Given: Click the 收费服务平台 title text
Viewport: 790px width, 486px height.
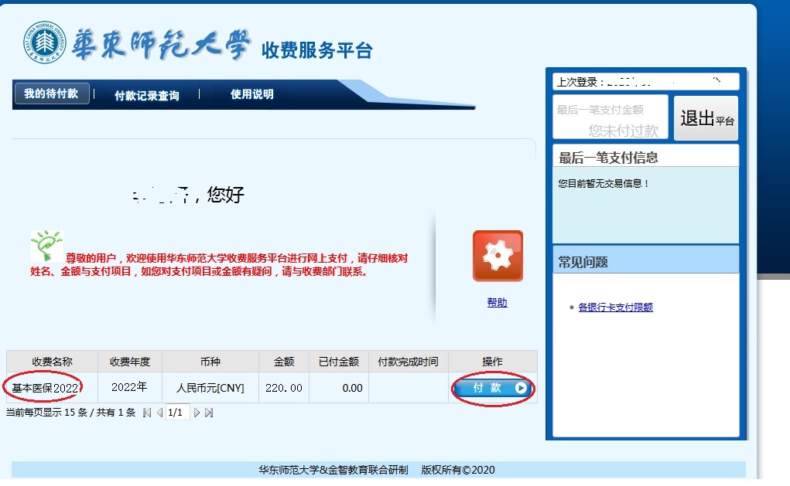Looking at the screenshot, I should pos(317,50).
